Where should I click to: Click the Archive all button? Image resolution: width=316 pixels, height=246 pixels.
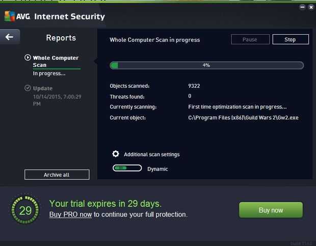pos(57,175)
